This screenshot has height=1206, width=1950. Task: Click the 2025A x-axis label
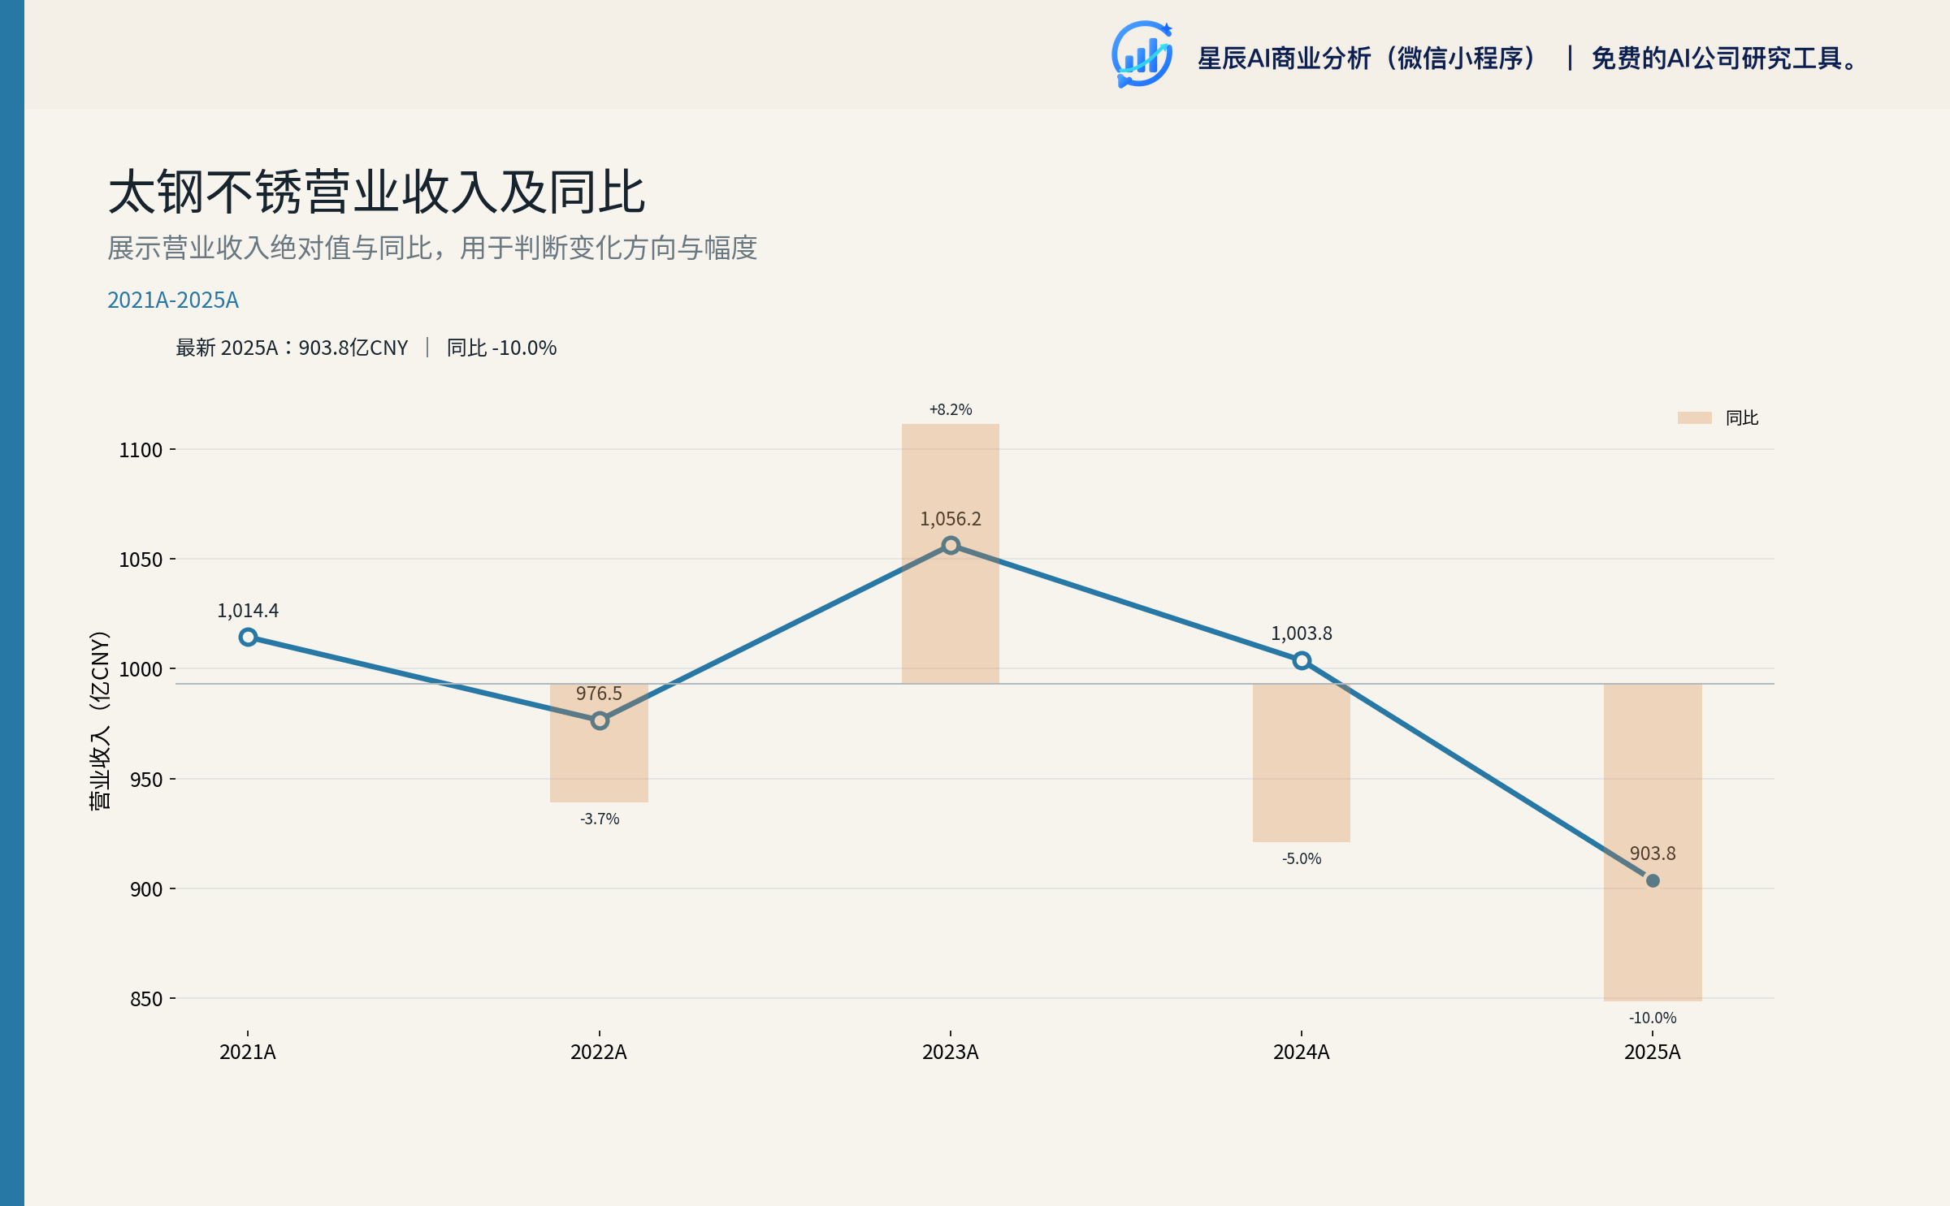[1653, 1052]
